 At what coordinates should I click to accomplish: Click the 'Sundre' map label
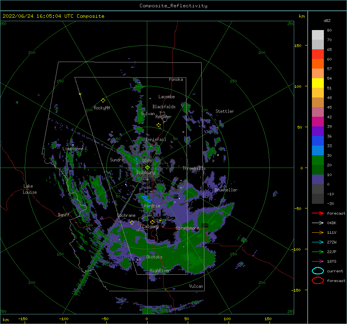coord(117,159)
